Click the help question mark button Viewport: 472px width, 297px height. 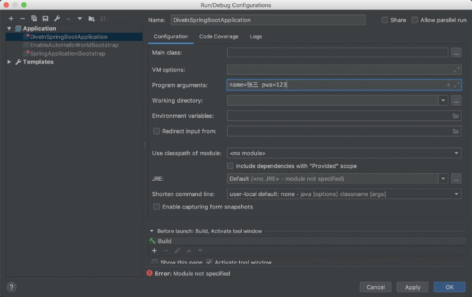tap(12, 287)
